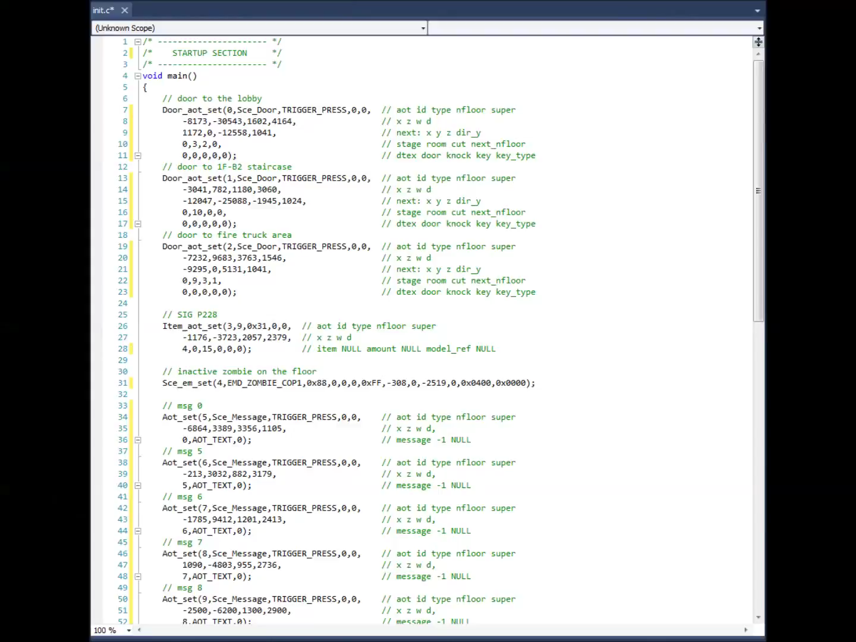Collapse the comment block at line 1
856x642 pixels.
138,42
